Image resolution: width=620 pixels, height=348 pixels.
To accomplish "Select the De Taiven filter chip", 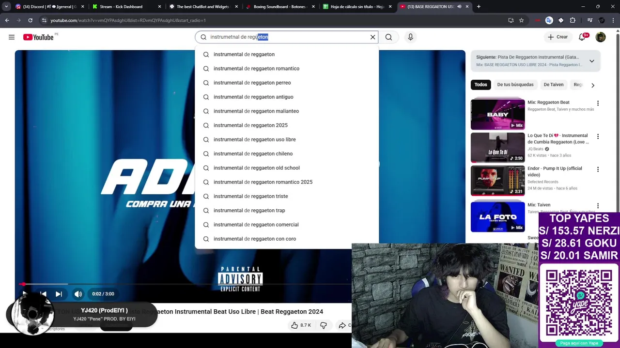I will 553,85.
